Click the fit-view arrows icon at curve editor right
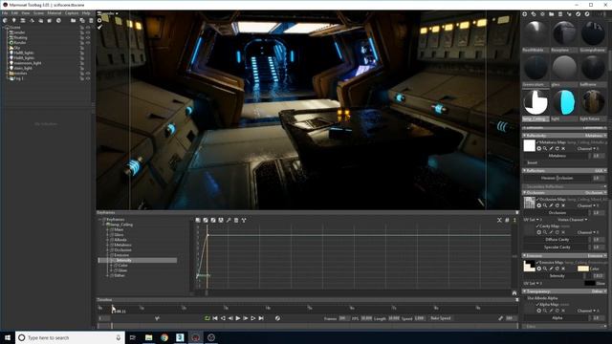612x344 pixels. click(499, 220)
